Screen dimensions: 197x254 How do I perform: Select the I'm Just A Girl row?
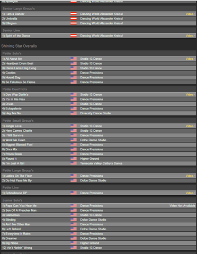click(98, 164)
